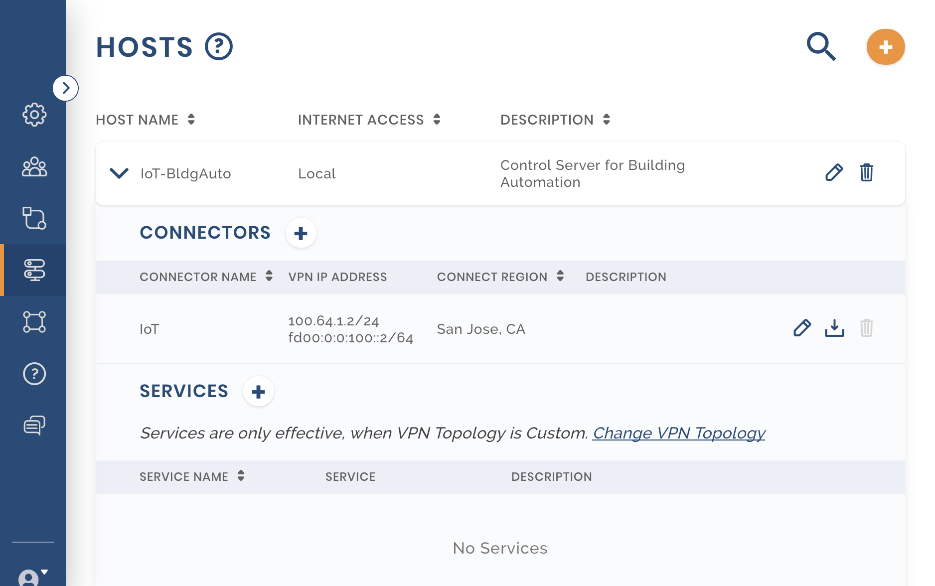The image size is (935, 586).
Task: Edit the IoT-BldgAuto host
Action: tap(834, 172)
